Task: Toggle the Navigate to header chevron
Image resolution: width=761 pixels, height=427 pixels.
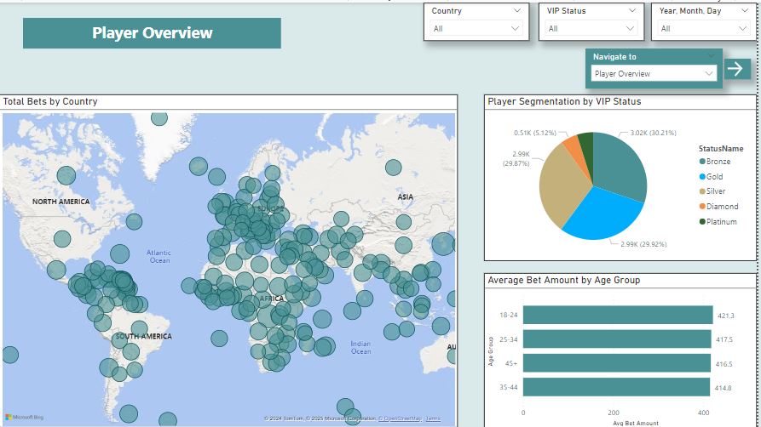Action: point(711,56)
